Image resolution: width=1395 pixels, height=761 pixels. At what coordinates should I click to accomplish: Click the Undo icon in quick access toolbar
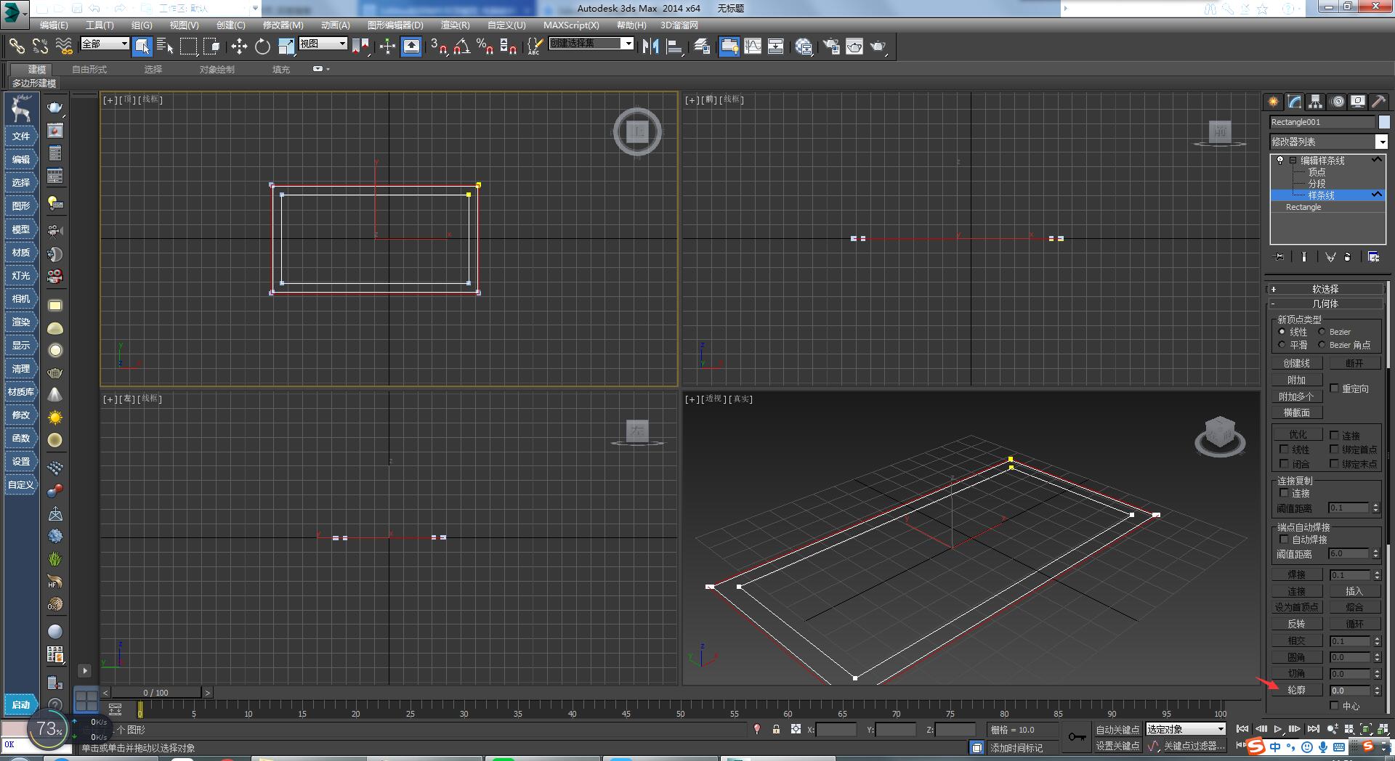coord(94,8)
